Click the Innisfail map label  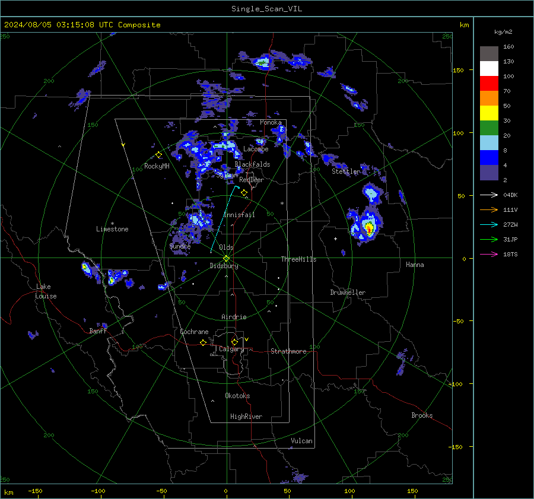(240, 215)
